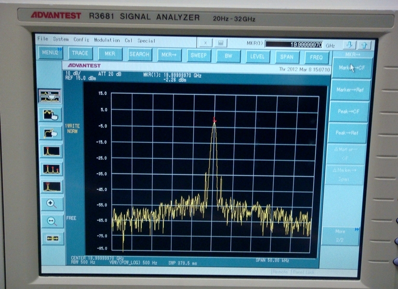Screen dimensions: 398x289
Task: Open the MKR function menu
Action: click(x=110, y=54)
